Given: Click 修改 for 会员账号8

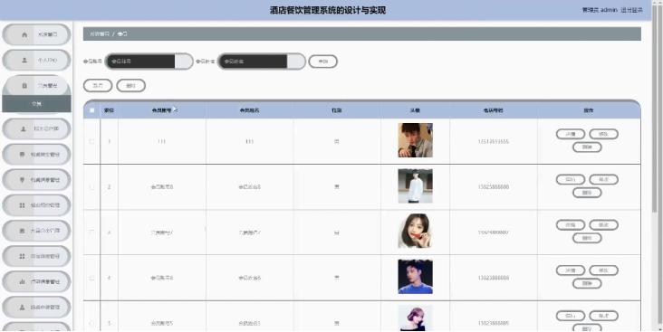Looking at the screenshot, I should click(x=604, y=179).
